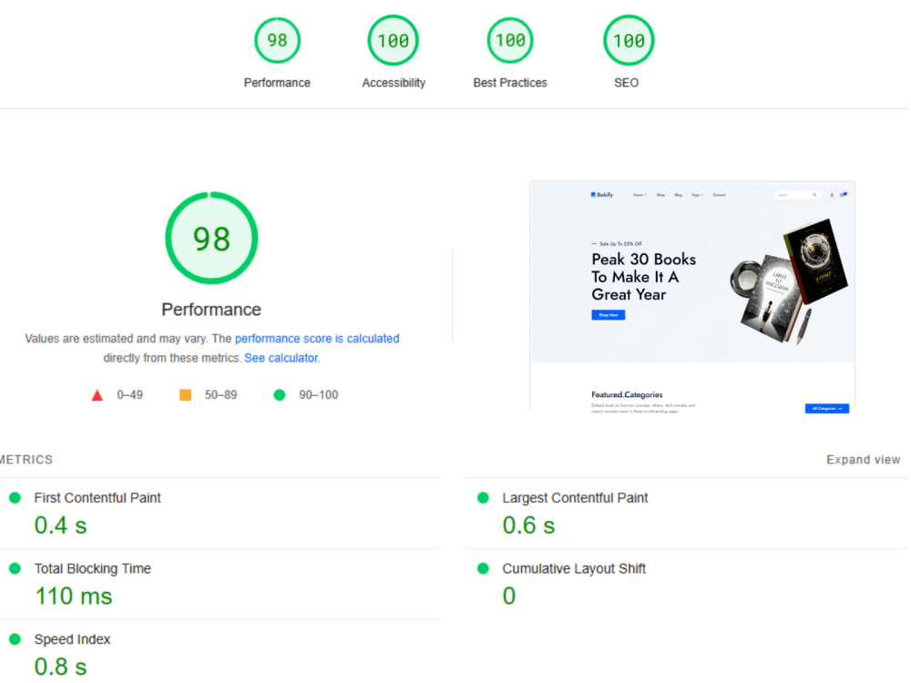Open the SEO category label in header
The width and height of the screenshot is (911, 683).
(x=627, y=83)
